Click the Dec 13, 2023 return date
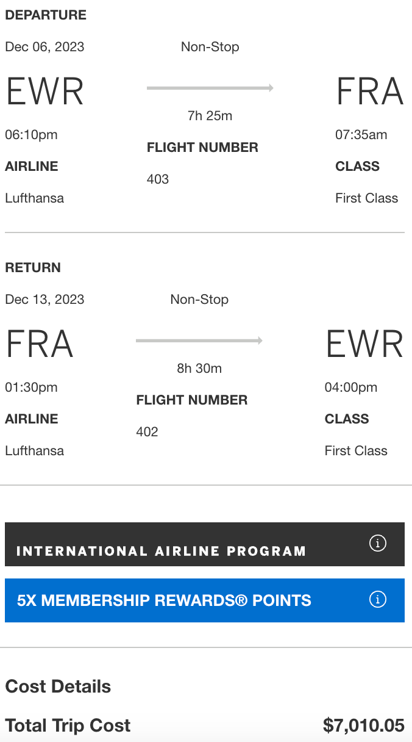 click(x=45, y=299)
